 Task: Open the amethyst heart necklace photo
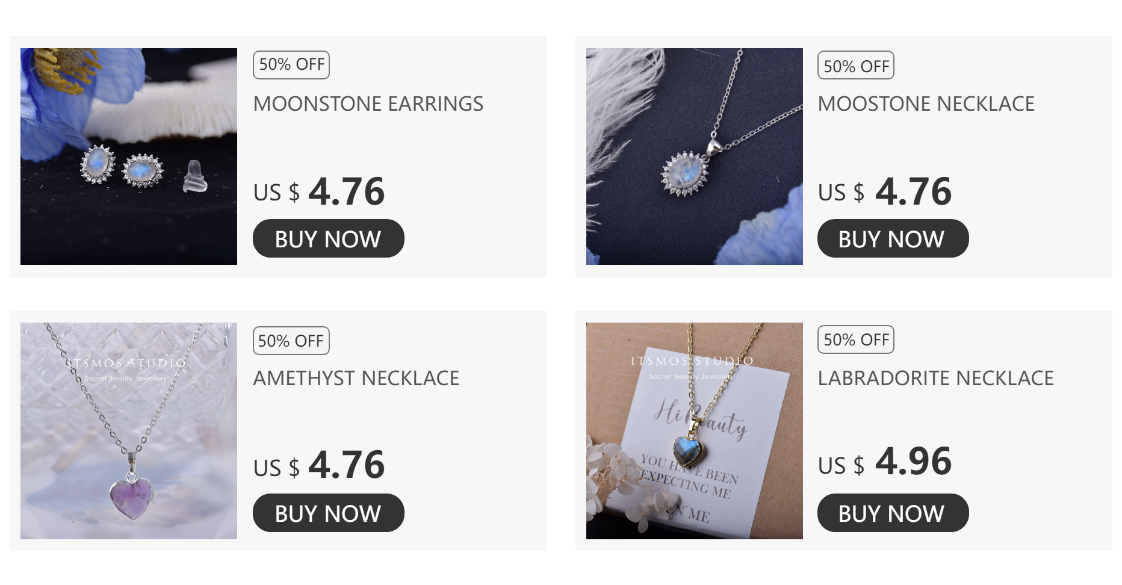tap(129, 431)
